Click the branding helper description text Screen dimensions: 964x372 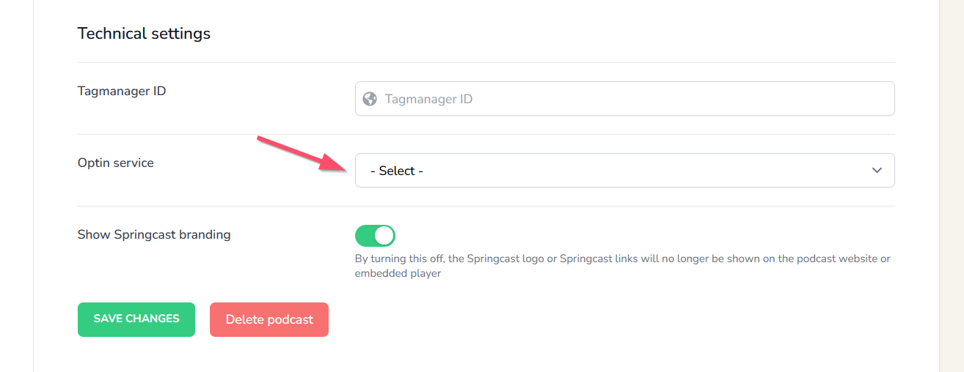coord(622,266)
